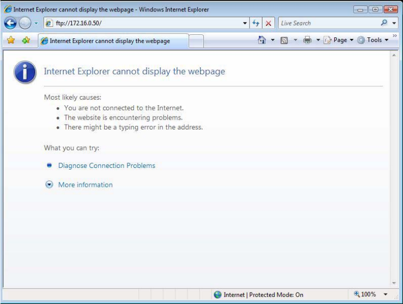Close the Internet Explorer window
Screen dimensions: 403x304
(391, 9)
